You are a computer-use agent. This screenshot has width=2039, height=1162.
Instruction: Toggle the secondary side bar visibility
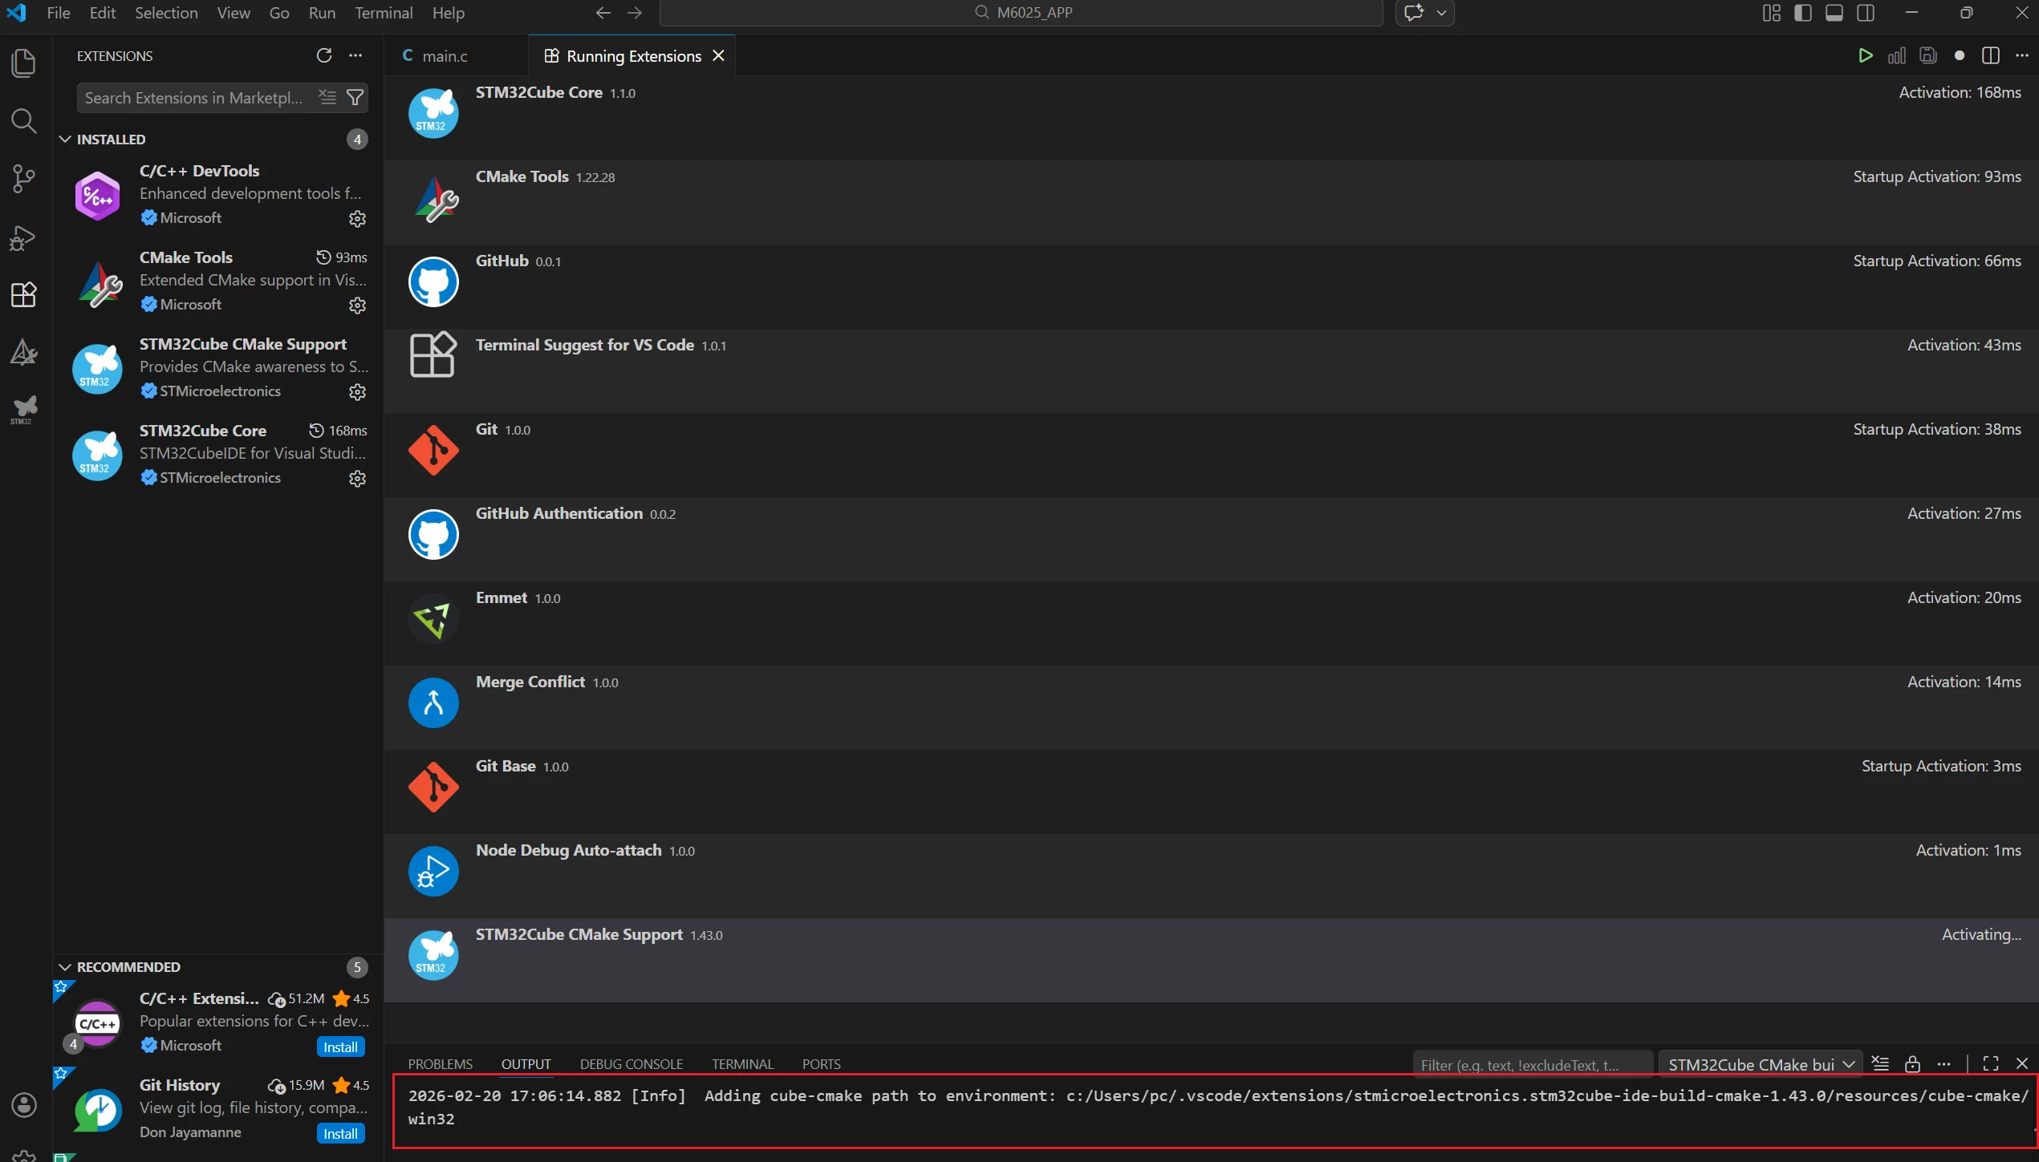[x=1866, y=13]
